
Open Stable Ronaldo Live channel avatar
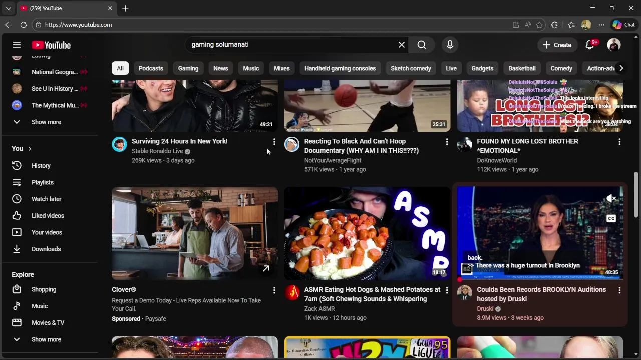click(119, 144)
